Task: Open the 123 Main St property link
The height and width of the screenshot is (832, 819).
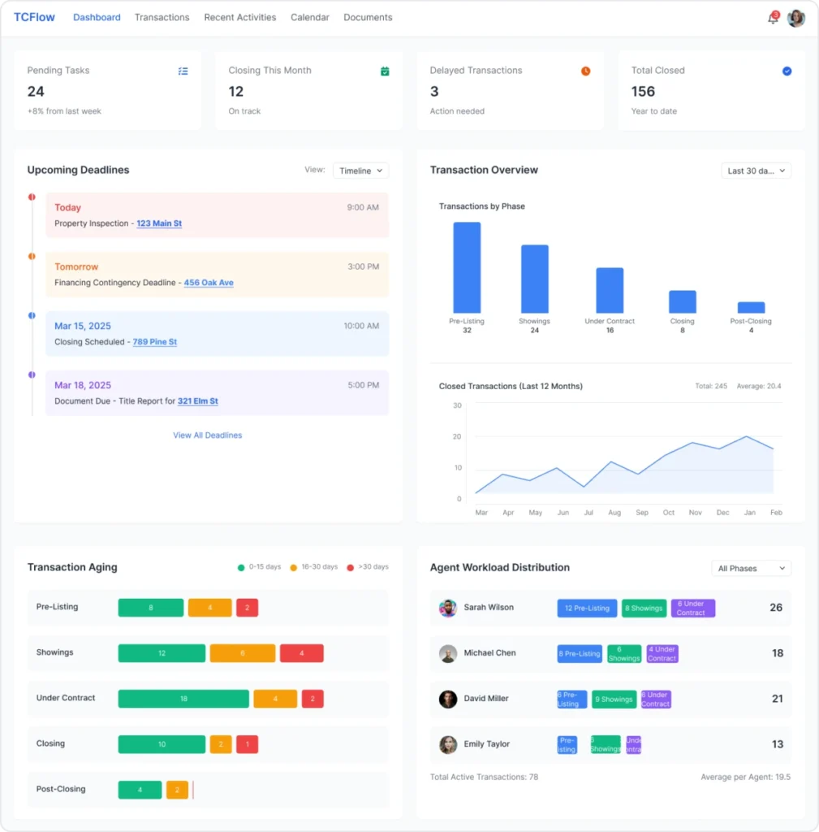Action: click(159, 223)
